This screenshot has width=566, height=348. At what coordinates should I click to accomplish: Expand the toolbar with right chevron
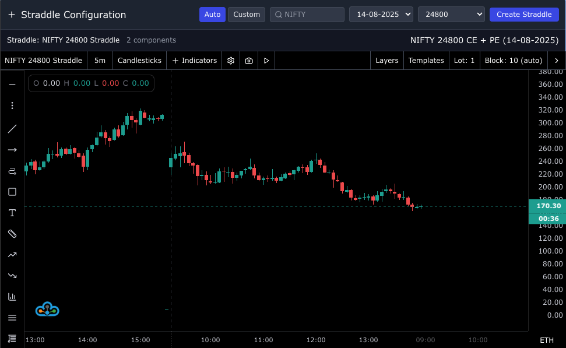pyautogui.click(x=556, y=60)
